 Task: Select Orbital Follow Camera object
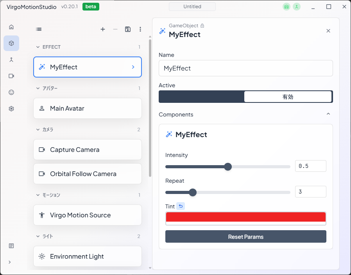click(x=88, y=174)
